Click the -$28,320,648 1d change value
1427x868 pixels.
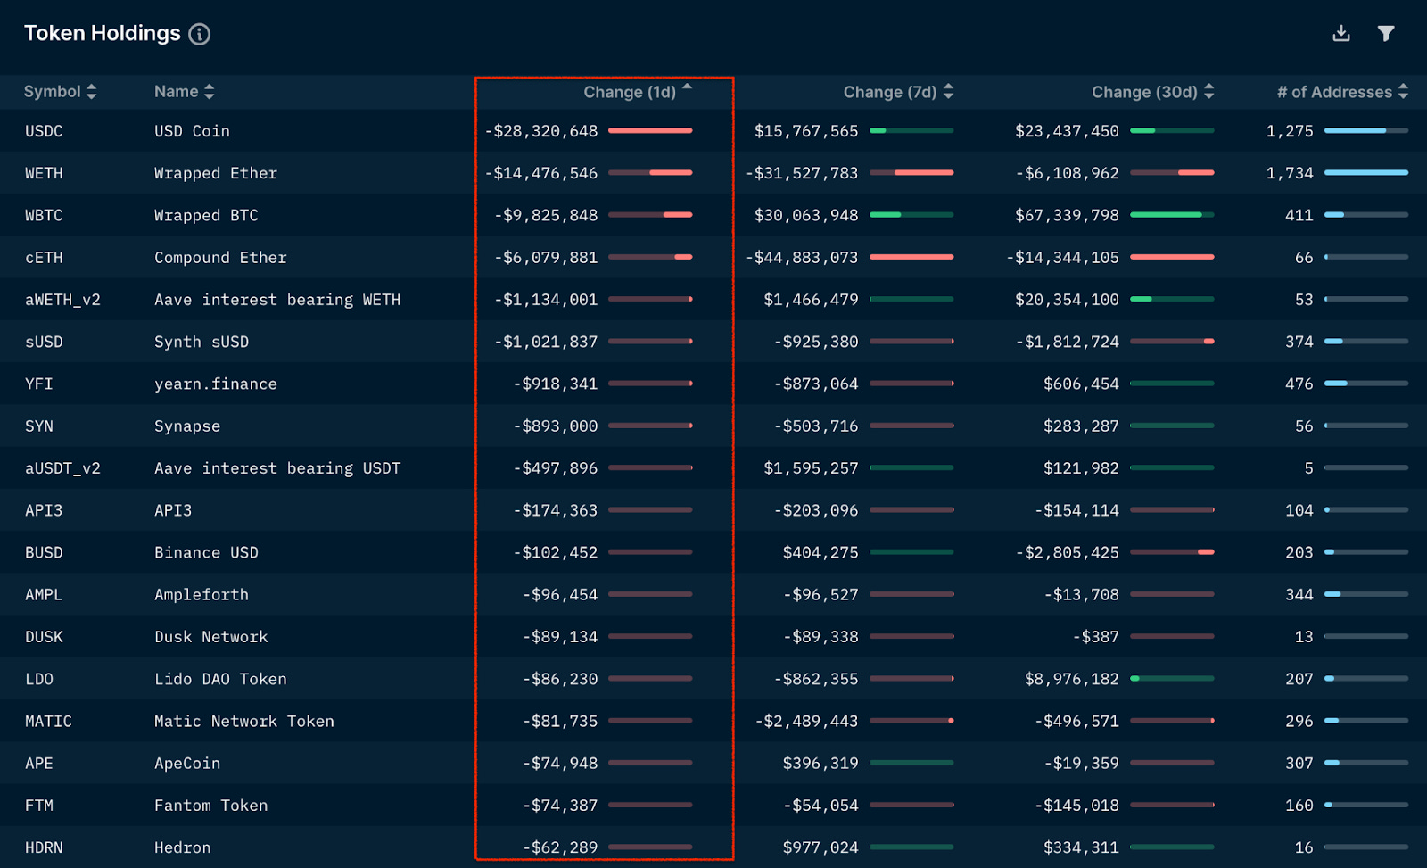pos(541,131)
